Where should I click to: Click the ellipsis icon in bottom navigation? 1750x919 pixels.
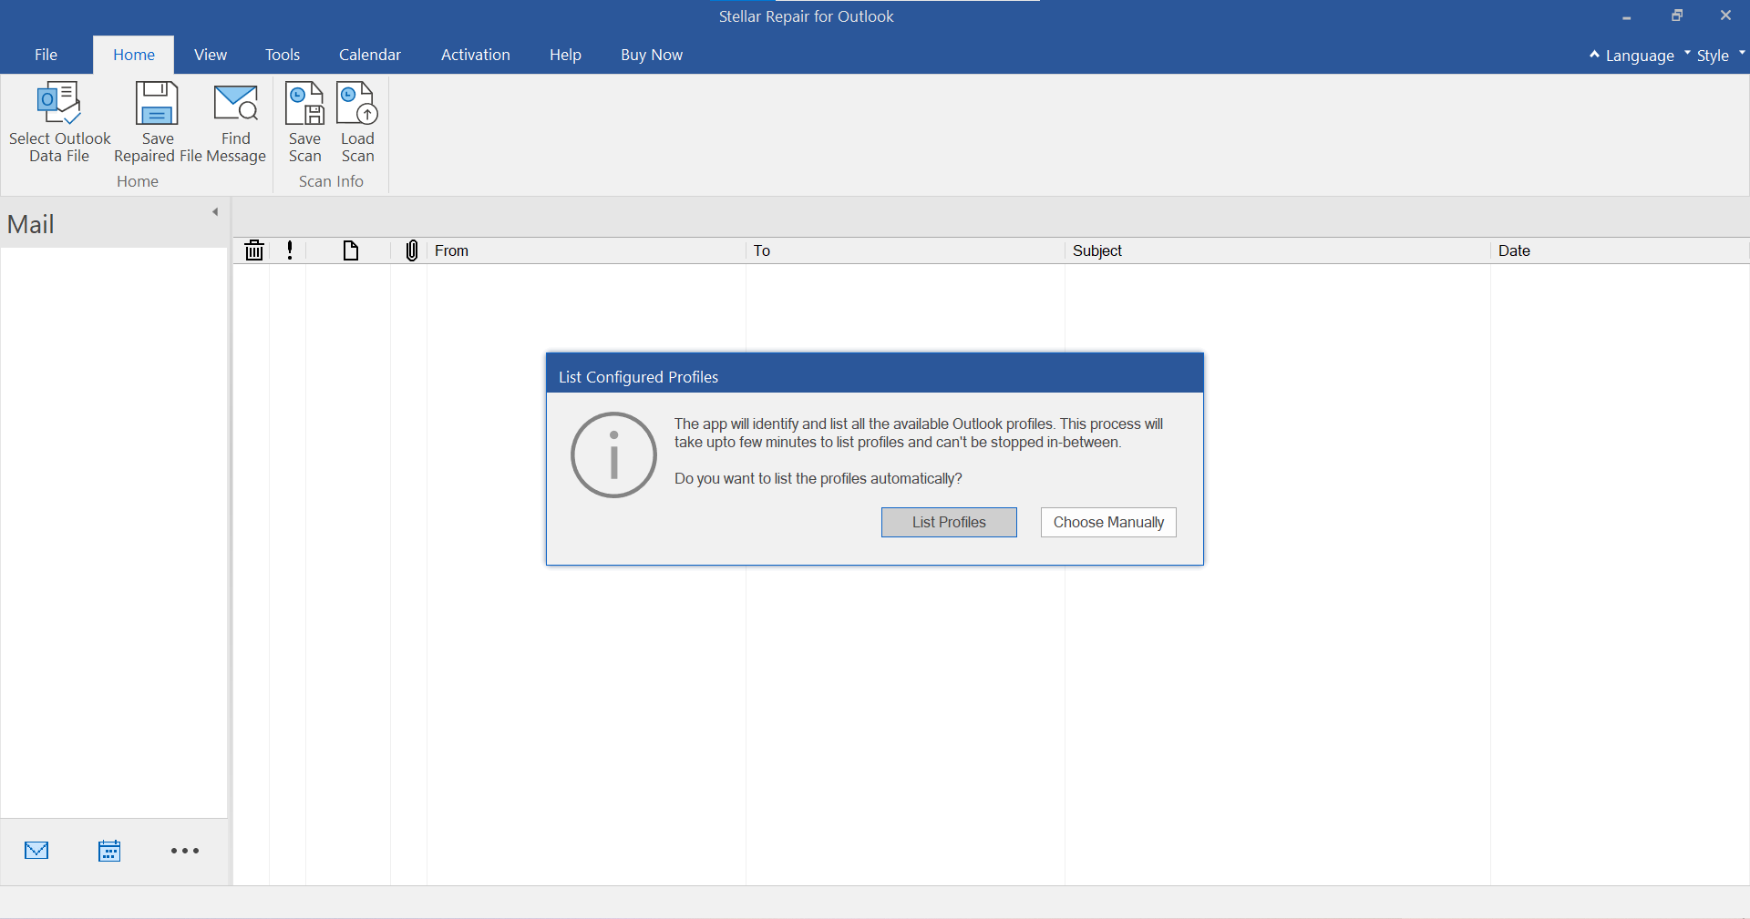point(184,850)
